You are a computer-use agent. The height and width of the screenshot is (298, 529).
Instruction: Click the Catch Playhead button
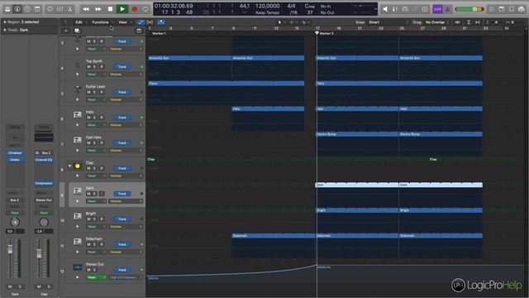coord(161,22)
